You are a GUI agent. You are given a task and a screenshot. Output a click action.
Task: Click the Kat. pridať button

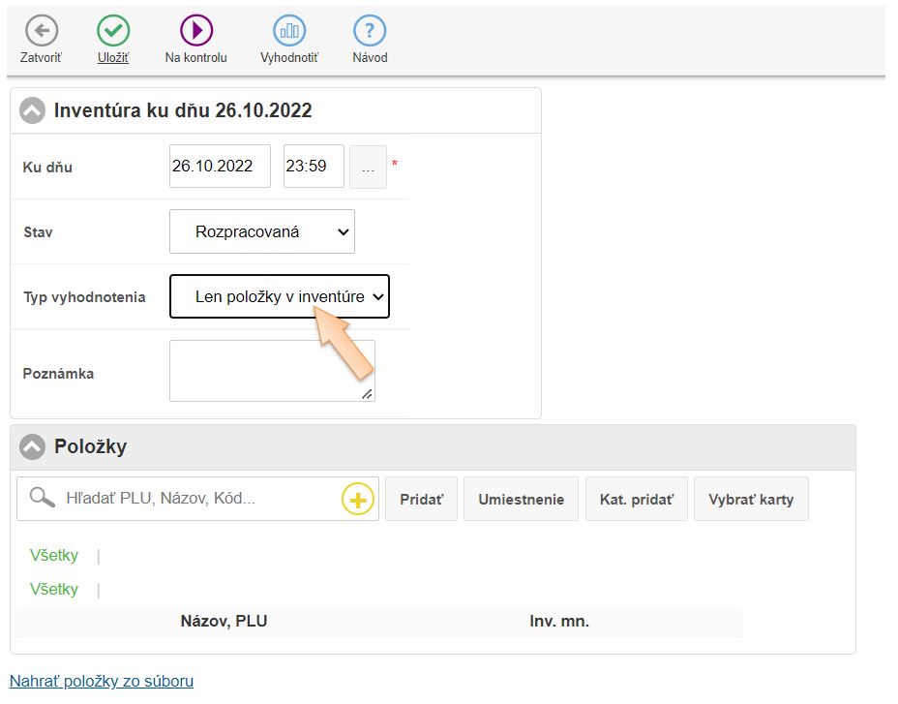click(636, 500)
